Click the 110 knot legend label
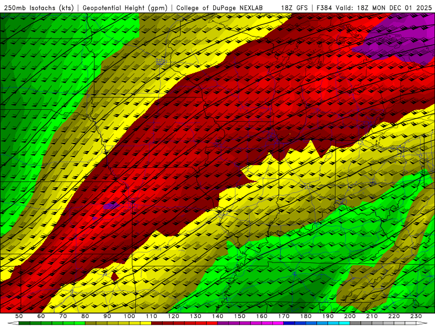The width and height of the screenshot is (435, 326). 152,316
